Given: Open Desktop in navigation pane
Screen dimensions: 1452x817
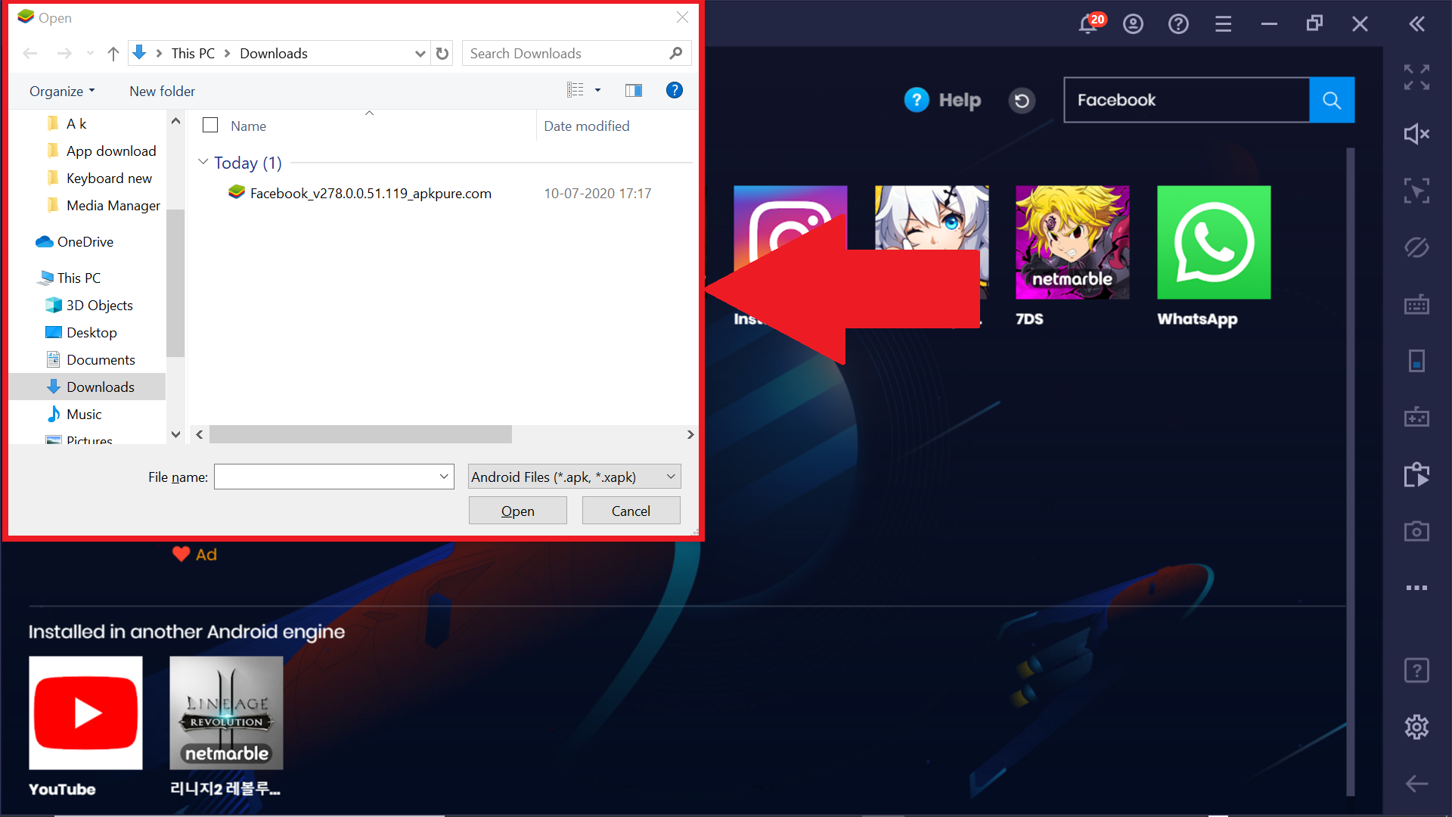Looking at the screenshot, I should 81,332.
